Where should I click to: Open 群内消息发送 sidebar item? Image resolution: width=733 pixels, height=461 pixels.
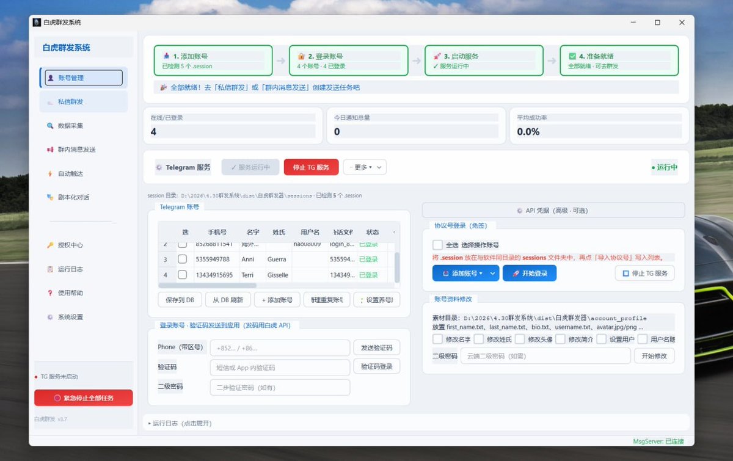[x=84, y=150]
